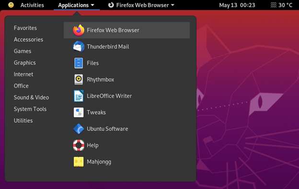Click the arrow next to Applications
Image resolution: width=299 pixels, height=189 pixels.
pyautogui.click(x=92, y=5)
